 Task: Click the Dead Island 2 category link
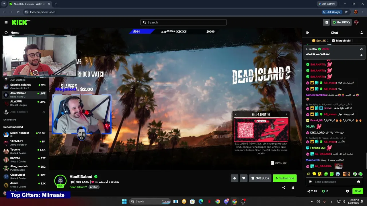click(78, 187)
